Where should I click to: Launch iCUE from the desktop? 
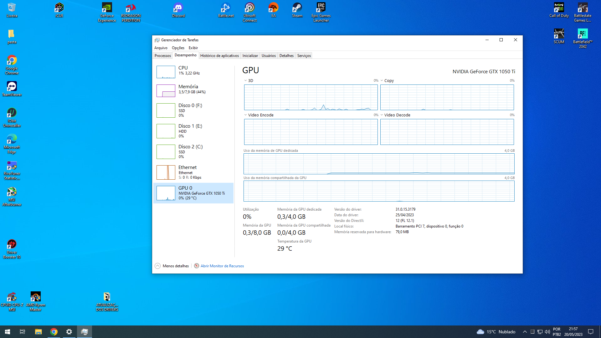[59, 10]
